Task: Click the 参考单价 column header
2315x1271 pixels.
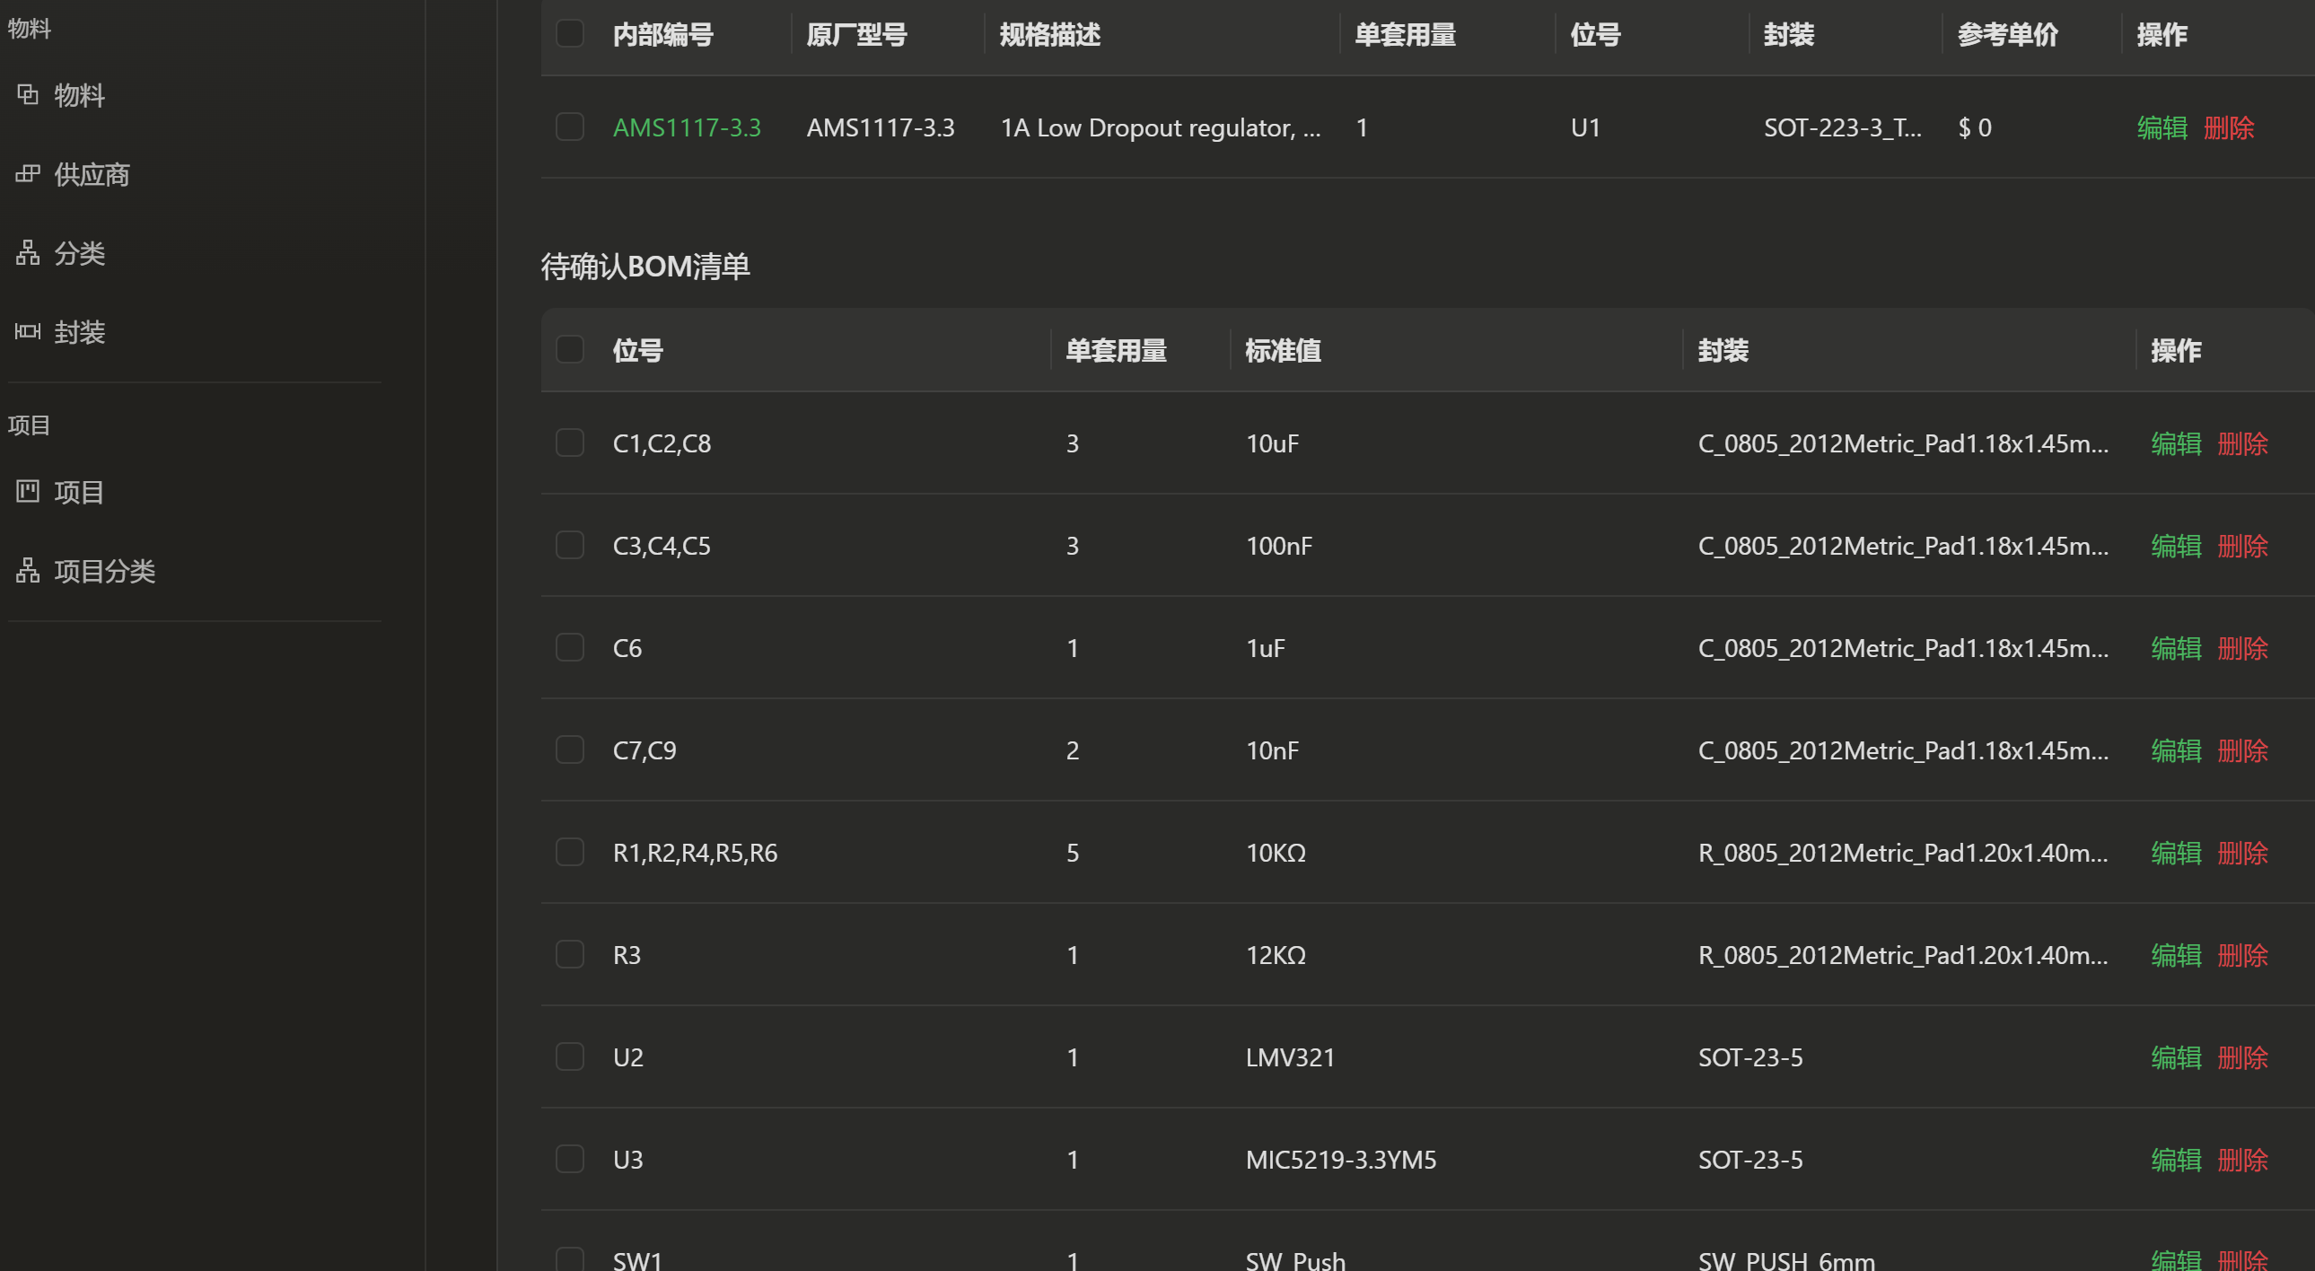Action: coord(2008,35)
